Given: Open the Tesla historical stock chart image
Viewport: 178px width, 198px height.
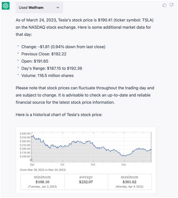Looking at the screenshot, I should [x=86, y=160].
